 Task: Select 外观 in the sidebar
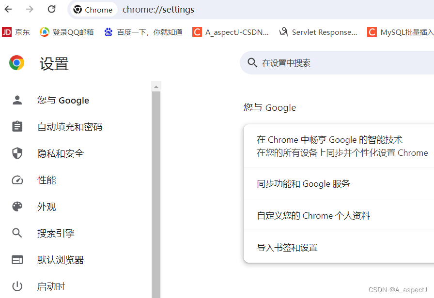[46, 207]
